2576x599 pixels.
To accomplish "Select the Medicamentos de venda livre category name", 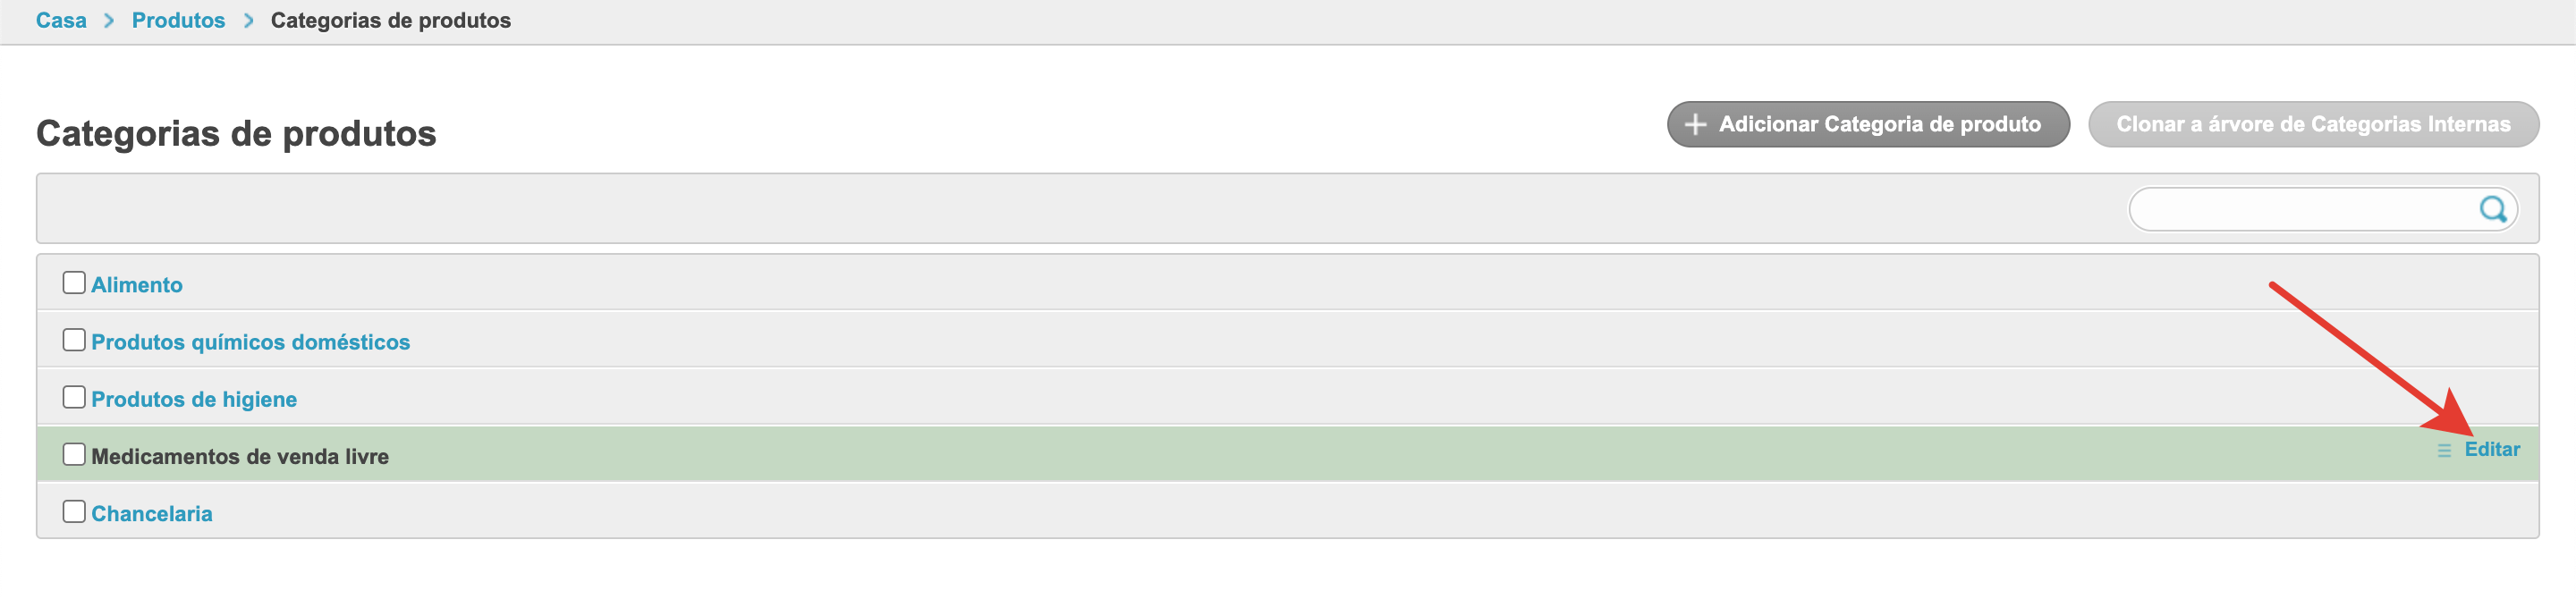I will point(240,456).
